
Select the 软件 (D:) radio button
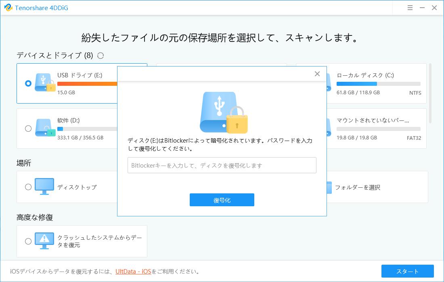pos(28,129)
